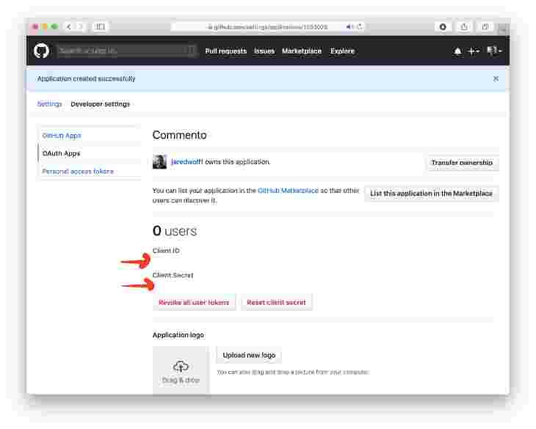Select GitHub Apps in sidebar

tap(62, 136)
